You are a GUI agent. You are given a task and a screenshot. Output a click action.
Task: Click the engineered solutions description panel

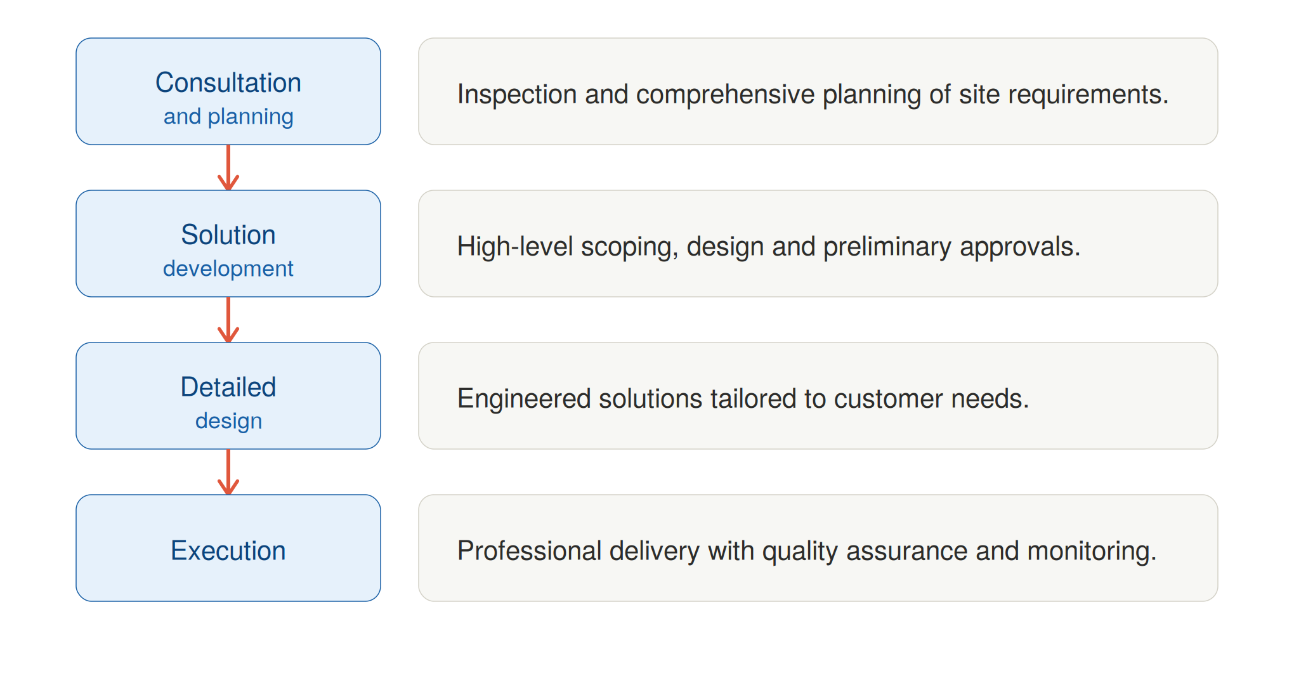[818, 396]
